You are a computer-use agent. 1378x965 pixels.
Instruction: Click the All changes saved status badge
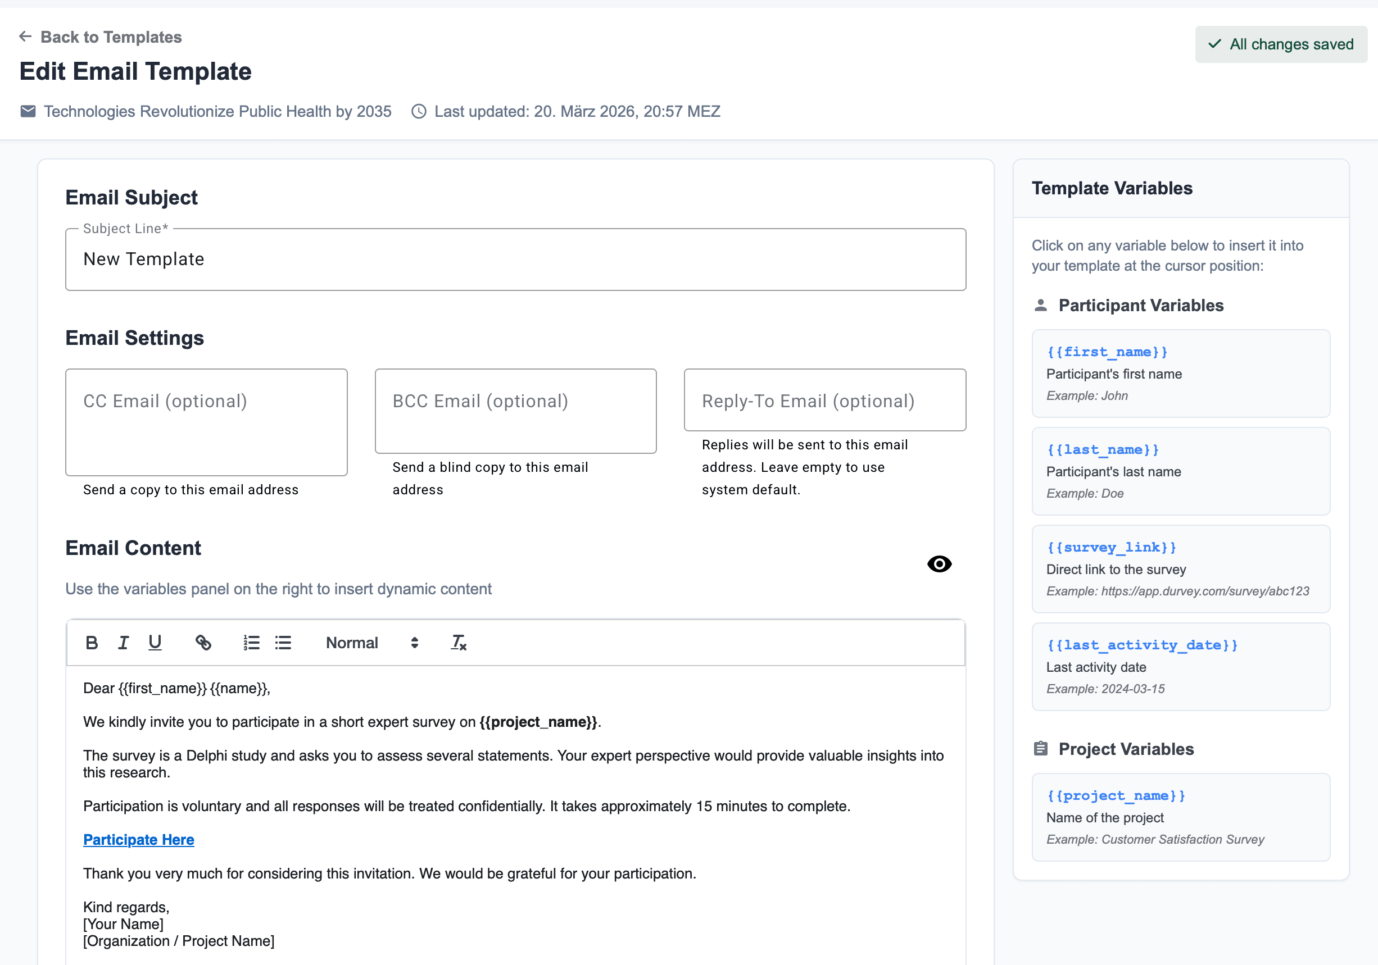coord(1281,44)
